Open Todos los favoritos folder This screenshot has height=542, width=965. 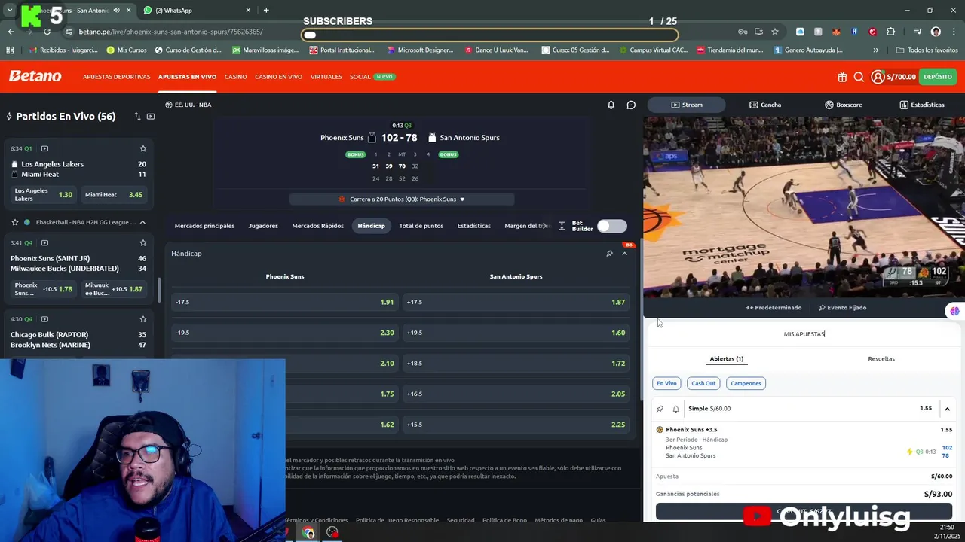pyautogui.click(x=927, y=50)
